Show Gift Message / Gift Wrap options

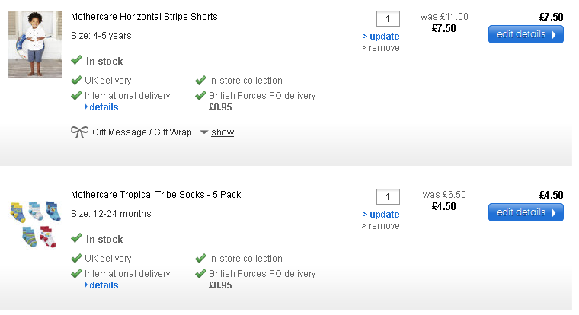click(x=222, y=132)
